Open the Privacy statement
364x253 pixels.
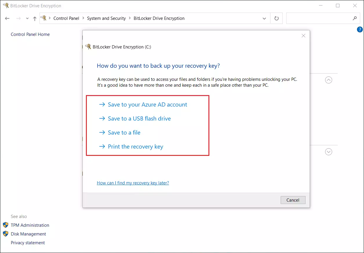click(28, 243)
